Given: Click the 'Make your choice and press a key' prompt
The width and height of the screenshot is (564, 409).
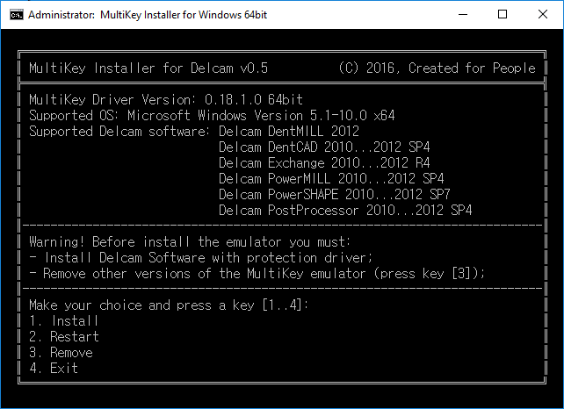Looking at the screenshot, I should (x=169, y=305).
